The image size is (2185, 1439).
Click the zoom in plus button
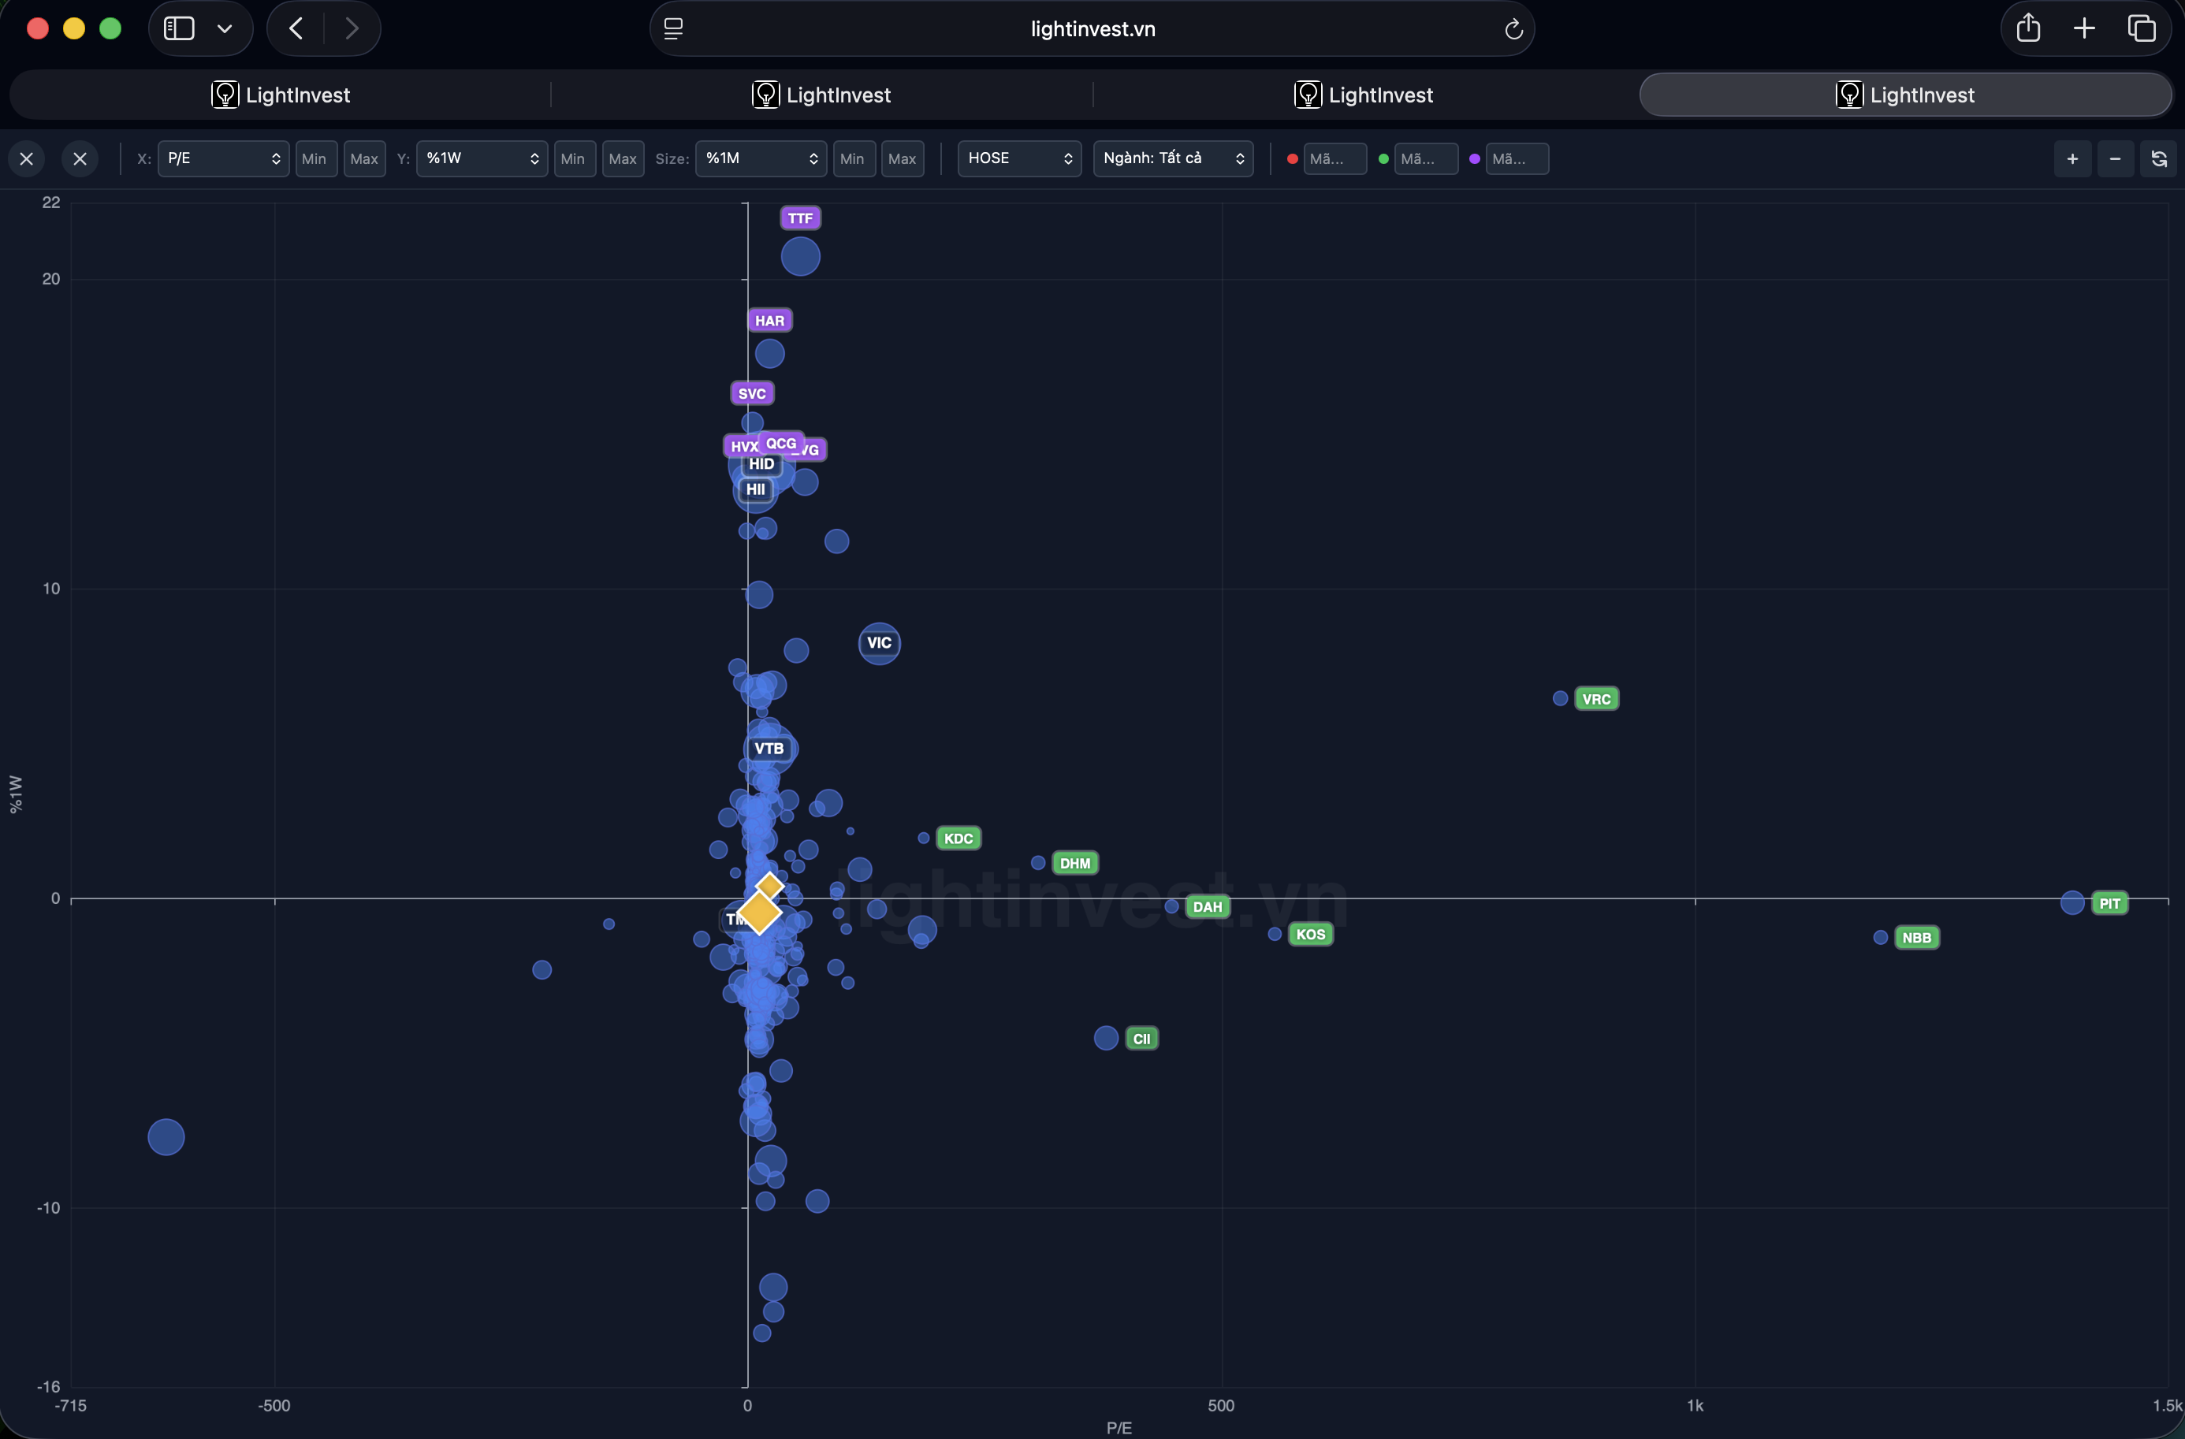(x=2072, y=158)
